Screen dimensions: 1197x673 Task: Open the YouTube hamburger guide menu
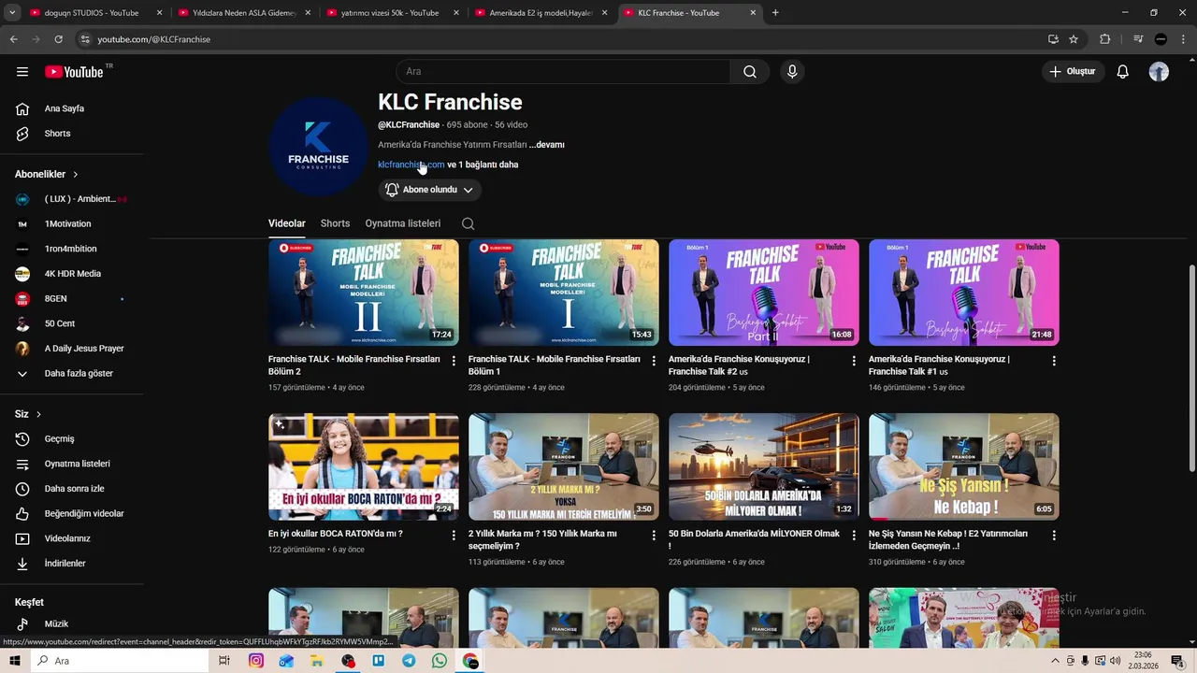coord(22,72)
